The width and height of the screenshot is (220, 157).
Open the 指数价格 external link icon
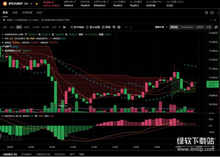[75, 2]
